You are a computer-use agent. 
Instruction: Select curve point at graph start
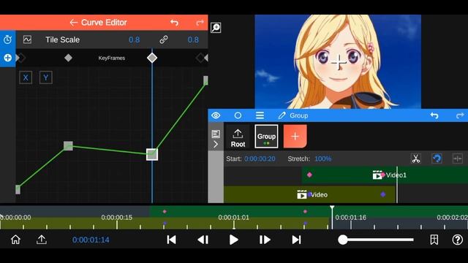click(18, 189)
